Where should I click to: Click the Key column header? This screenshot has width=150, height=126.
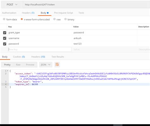(10, 27)
